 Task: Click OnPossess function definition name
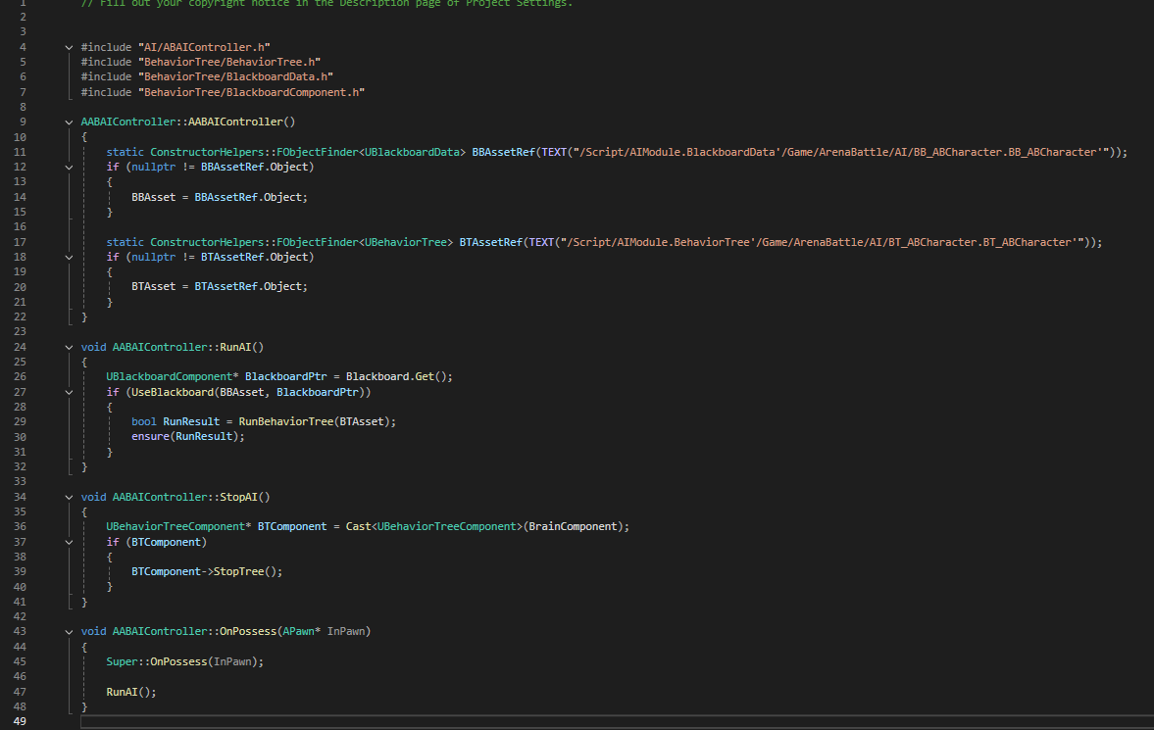[x=248, y=631]
